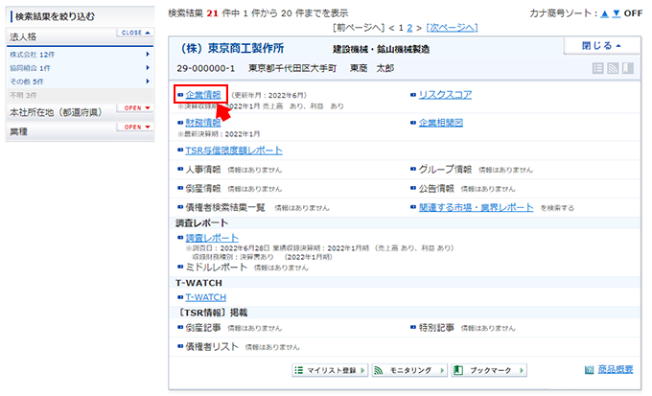Open the T-WATCH link
652x396 pixels.
(206, 297)
